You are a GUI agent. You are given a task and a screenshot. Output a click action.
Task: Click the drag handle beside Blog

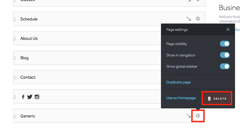tap(15, 58)
